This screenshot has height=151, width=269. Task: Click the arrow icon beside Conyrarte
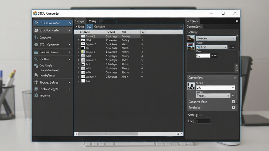click(36, 37)
